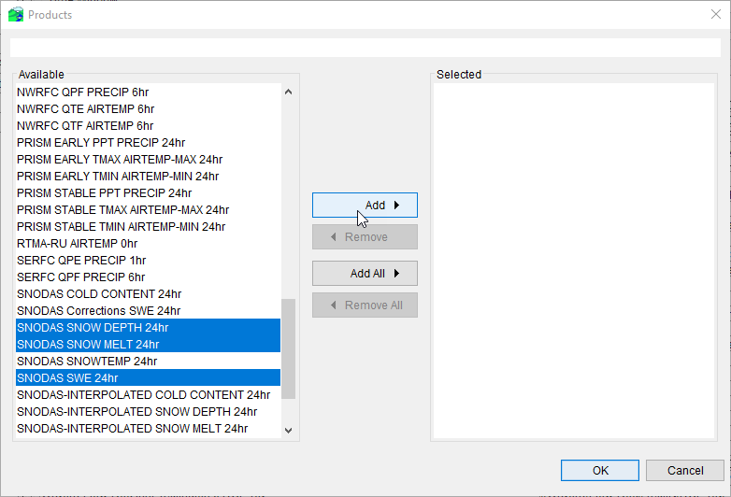
Task: Select PRISM EARLY TMAX AIRTEMP-MAX 24hr
Action: coord(149,160)
